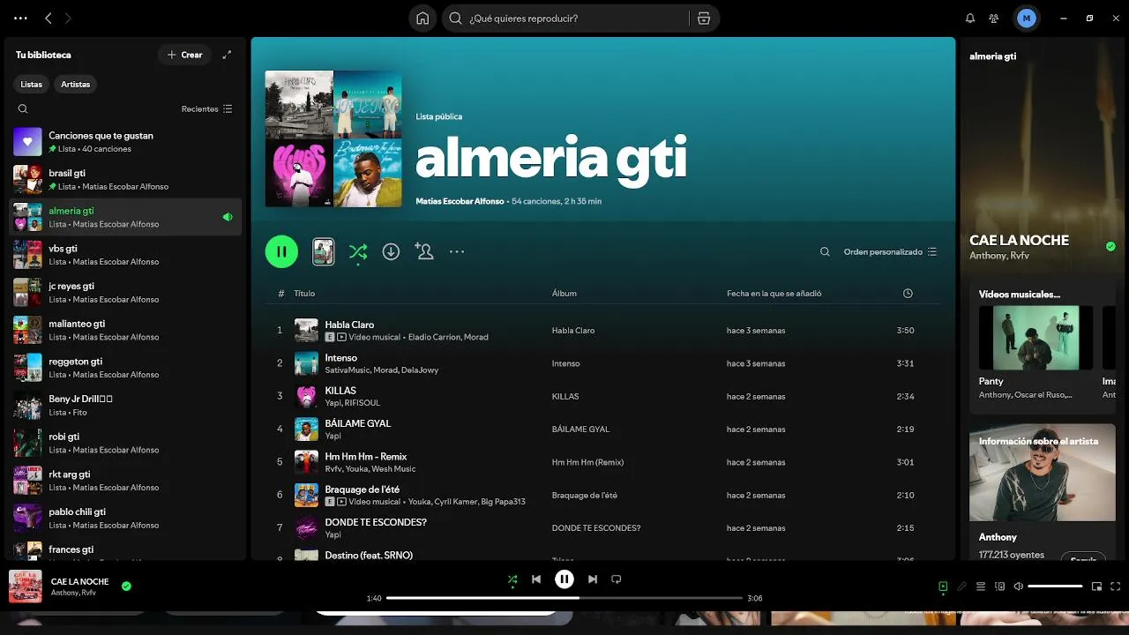The width and height of the screenshot is (1129, 635).
Task: Toggle repeat in the bottom player
Action: click(617, 579)
